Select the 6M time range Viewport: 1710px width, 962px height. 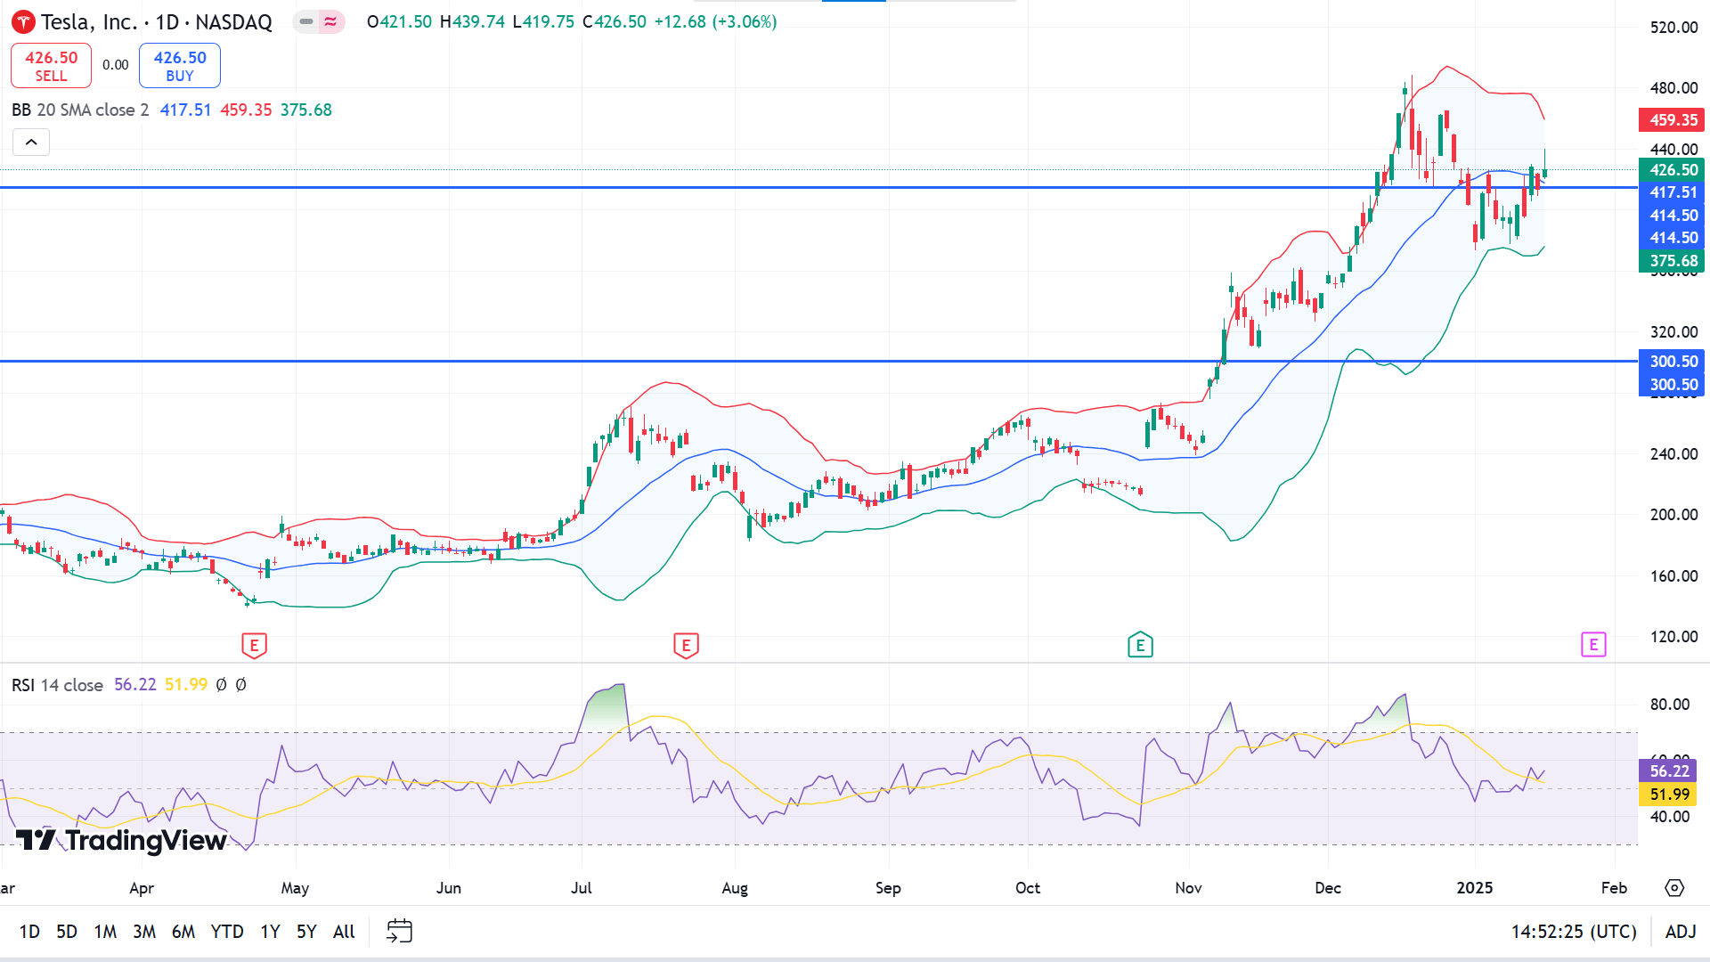click(183, 932)
